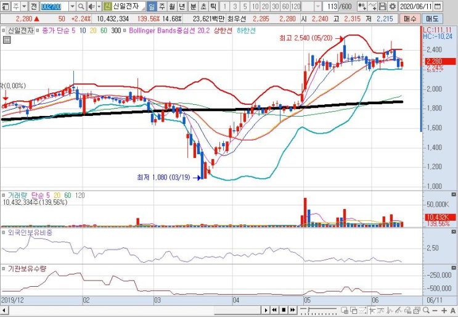
Task: Toggle the 기관보유수량 legend checkbox
Action: [4, 269]
